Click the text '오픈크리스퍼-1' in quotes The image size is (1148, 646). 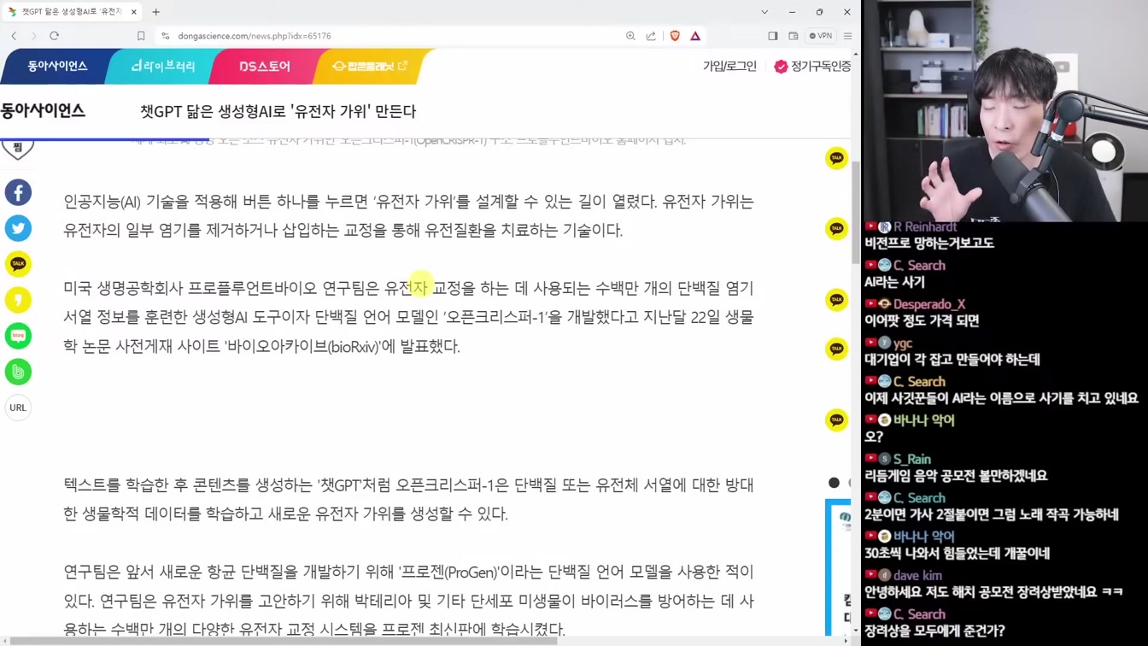(495, 317)
